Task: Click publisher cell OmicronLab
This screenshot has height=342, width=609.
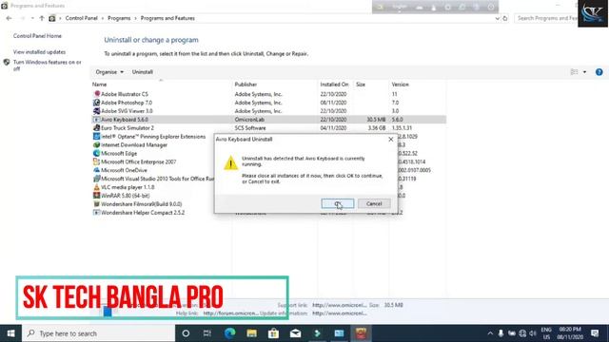Action: tap(249, 120)
